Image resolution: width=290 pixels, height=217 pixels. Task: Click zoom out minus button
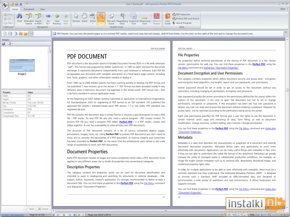pyautogui.click(x=260, y=215)
